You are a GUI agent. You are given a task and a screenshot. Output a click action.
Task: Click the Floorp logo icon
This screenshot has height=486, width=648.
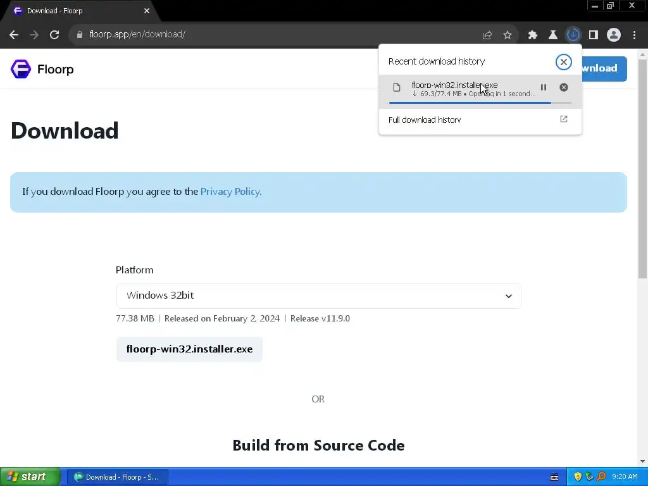click(21, 69)
